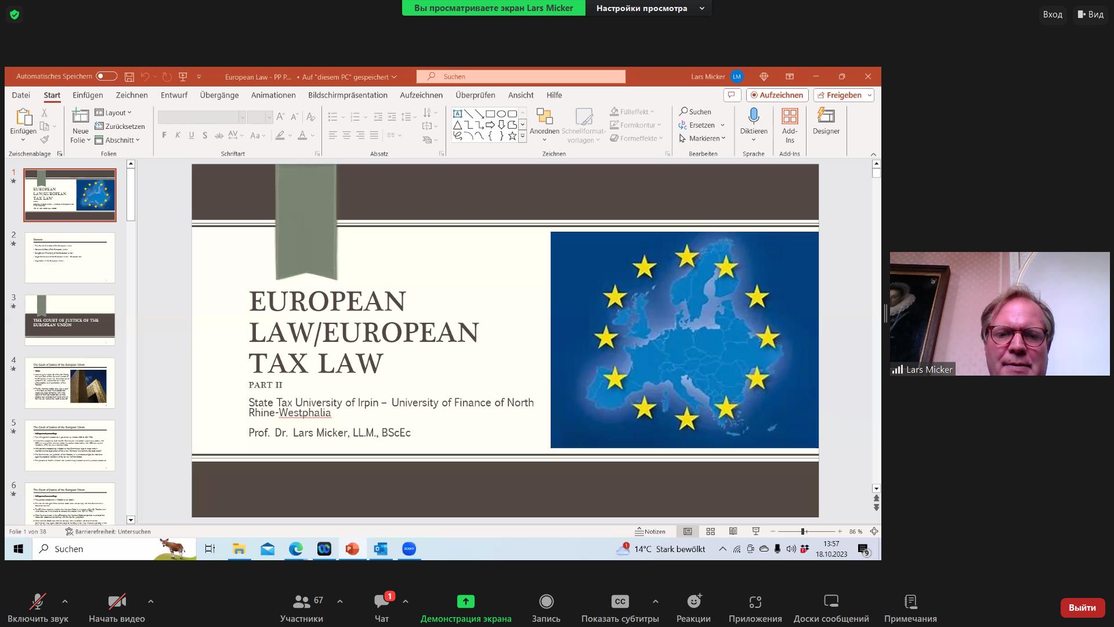The width and height of the screenshot is (1114, 627).
Task: Select slide 3 thumbnail Court of Justice
Action: point(70,320)
